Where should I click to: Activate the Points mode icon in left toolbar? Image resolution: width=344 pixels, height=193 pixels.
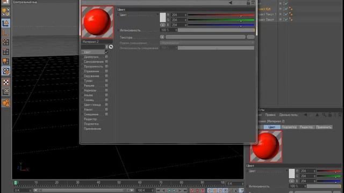(x=5, y=42)
